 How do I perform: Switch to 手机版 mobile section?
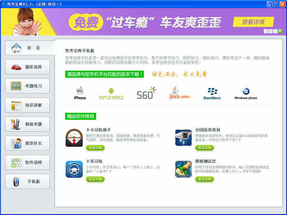pyautogui.click(x=28, y=181)
